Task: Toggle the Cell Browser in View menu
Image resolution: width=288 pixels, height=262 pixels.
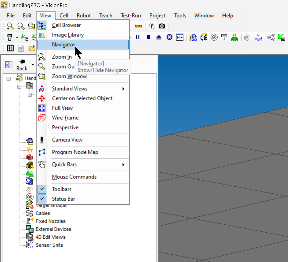Action: [x=83, y=25]
